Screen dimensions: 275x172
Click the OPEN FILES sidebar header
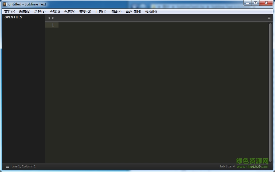click(x=13, y=17)
